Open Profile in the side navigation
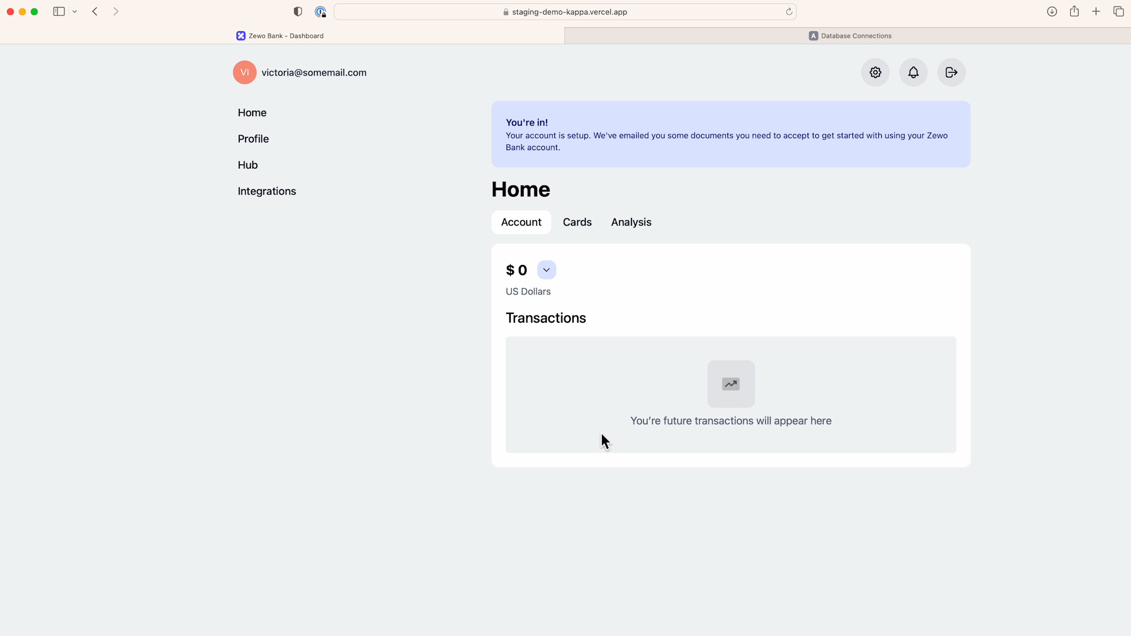 [x=253, y=139]
